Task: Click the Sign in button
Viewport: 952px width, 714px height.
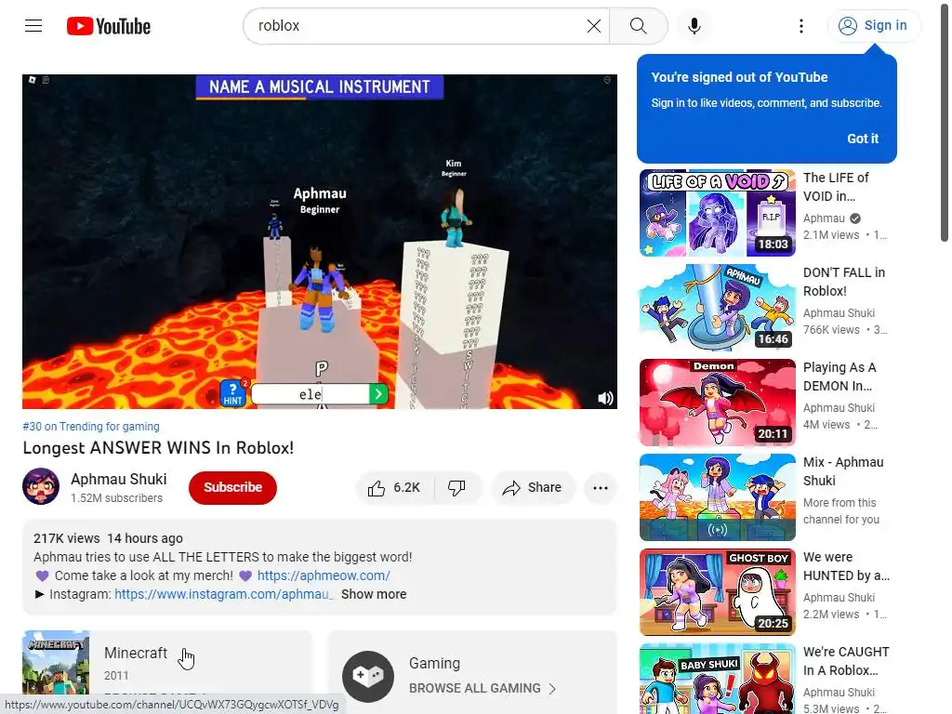Action: pyautogui.click(x=873, y=25)
